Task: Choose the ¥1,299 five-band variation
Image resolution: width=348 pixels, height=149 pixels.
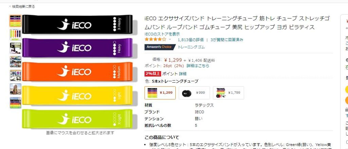Action: [x=160, y=93]
